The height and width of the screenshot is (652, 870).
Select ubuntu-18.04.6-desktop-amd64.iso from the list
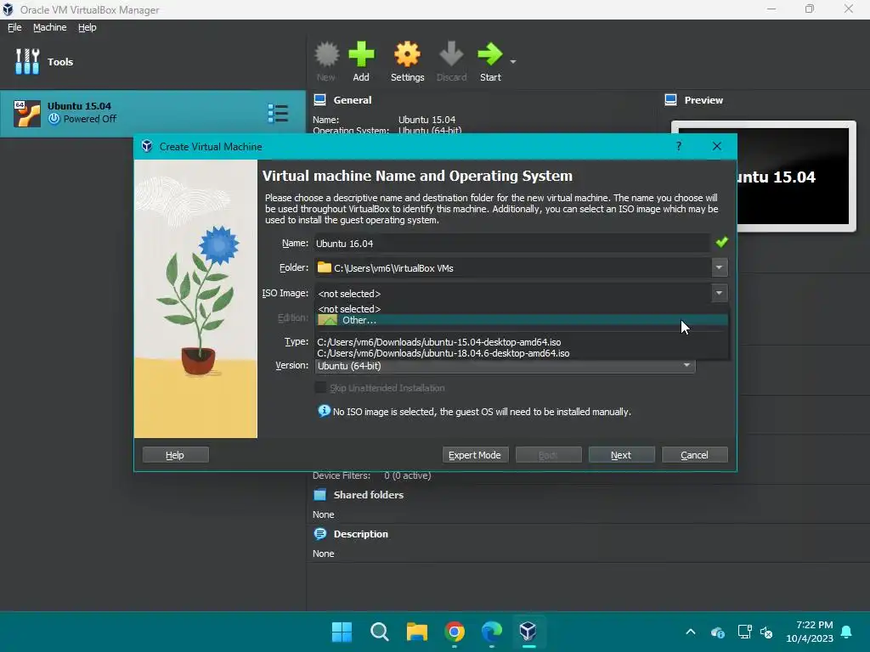(x=522, y=353)
